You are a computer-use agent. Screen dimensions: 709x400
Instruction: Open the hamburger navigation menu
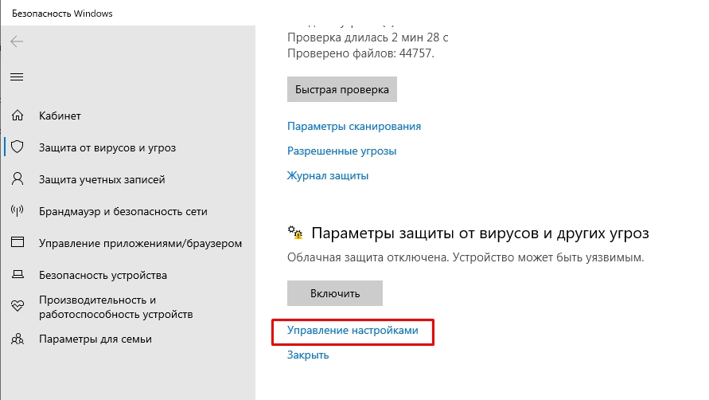click(x=17, y=77)
